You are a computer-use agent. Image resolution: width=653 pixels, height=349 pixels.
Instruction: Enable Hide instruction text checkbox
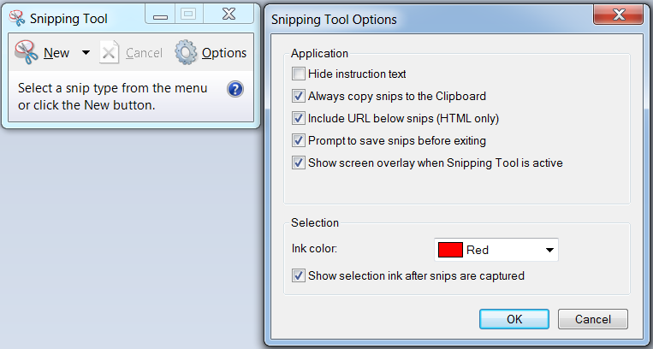[x=299, y=74]
